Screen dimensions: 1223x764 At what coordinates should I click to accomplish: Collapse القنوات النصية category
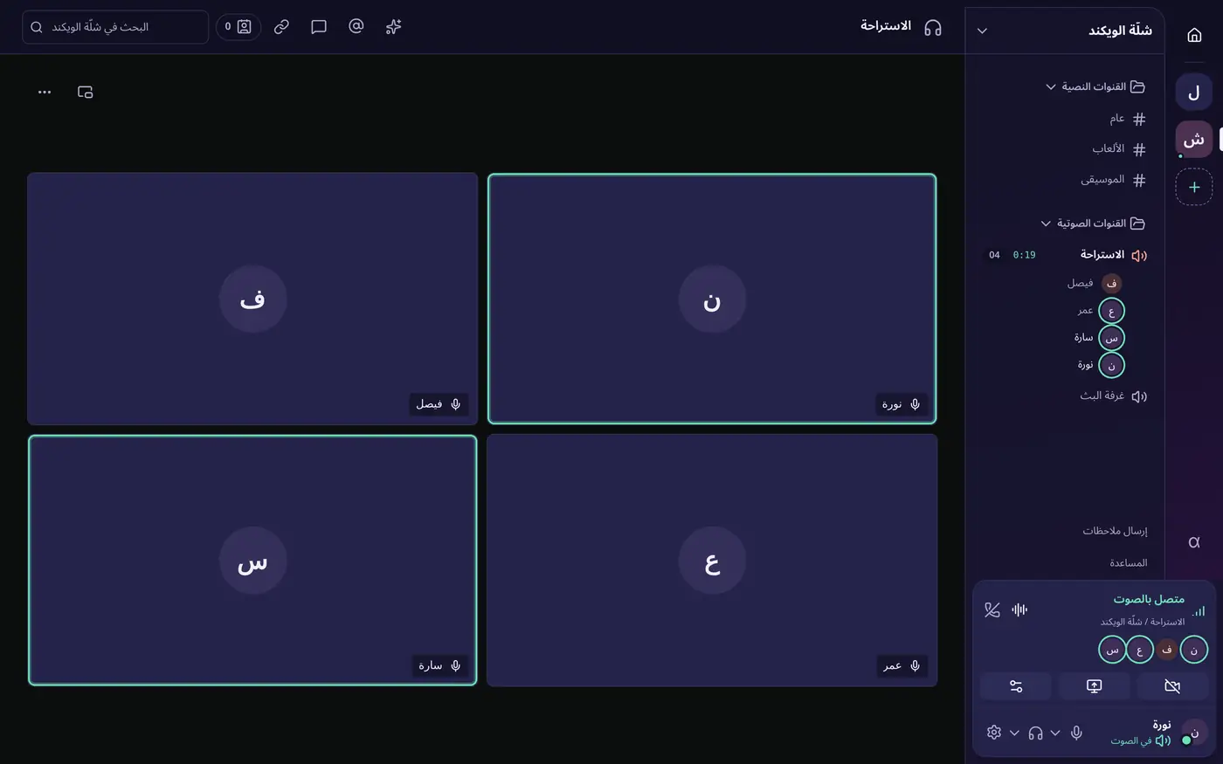[1096, 86]
